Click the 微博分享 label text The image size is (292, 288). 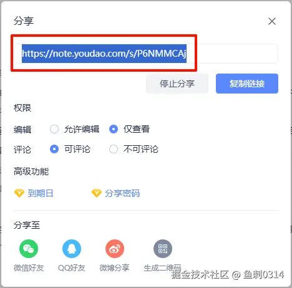(x=114, y=268)
